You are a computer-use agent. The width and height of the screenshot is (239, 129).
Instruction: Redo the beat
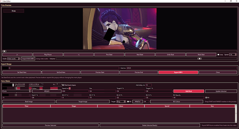[201, 55]
